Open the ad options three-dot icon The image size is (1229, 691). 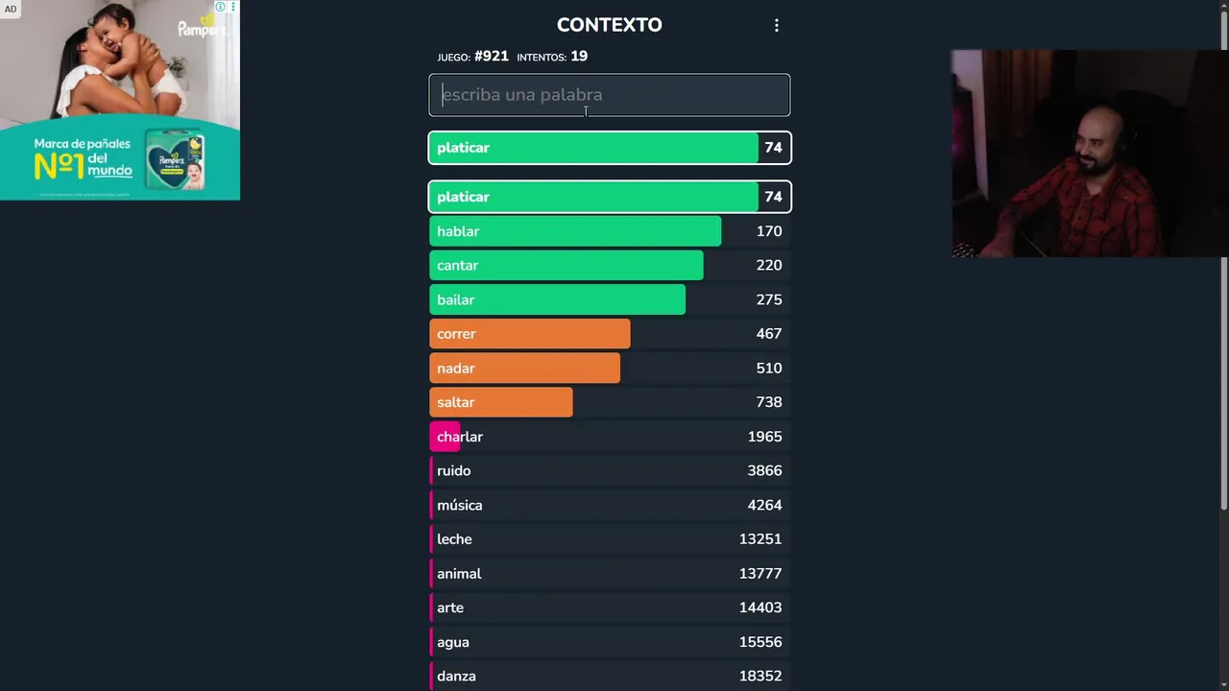tap(232, 7)
